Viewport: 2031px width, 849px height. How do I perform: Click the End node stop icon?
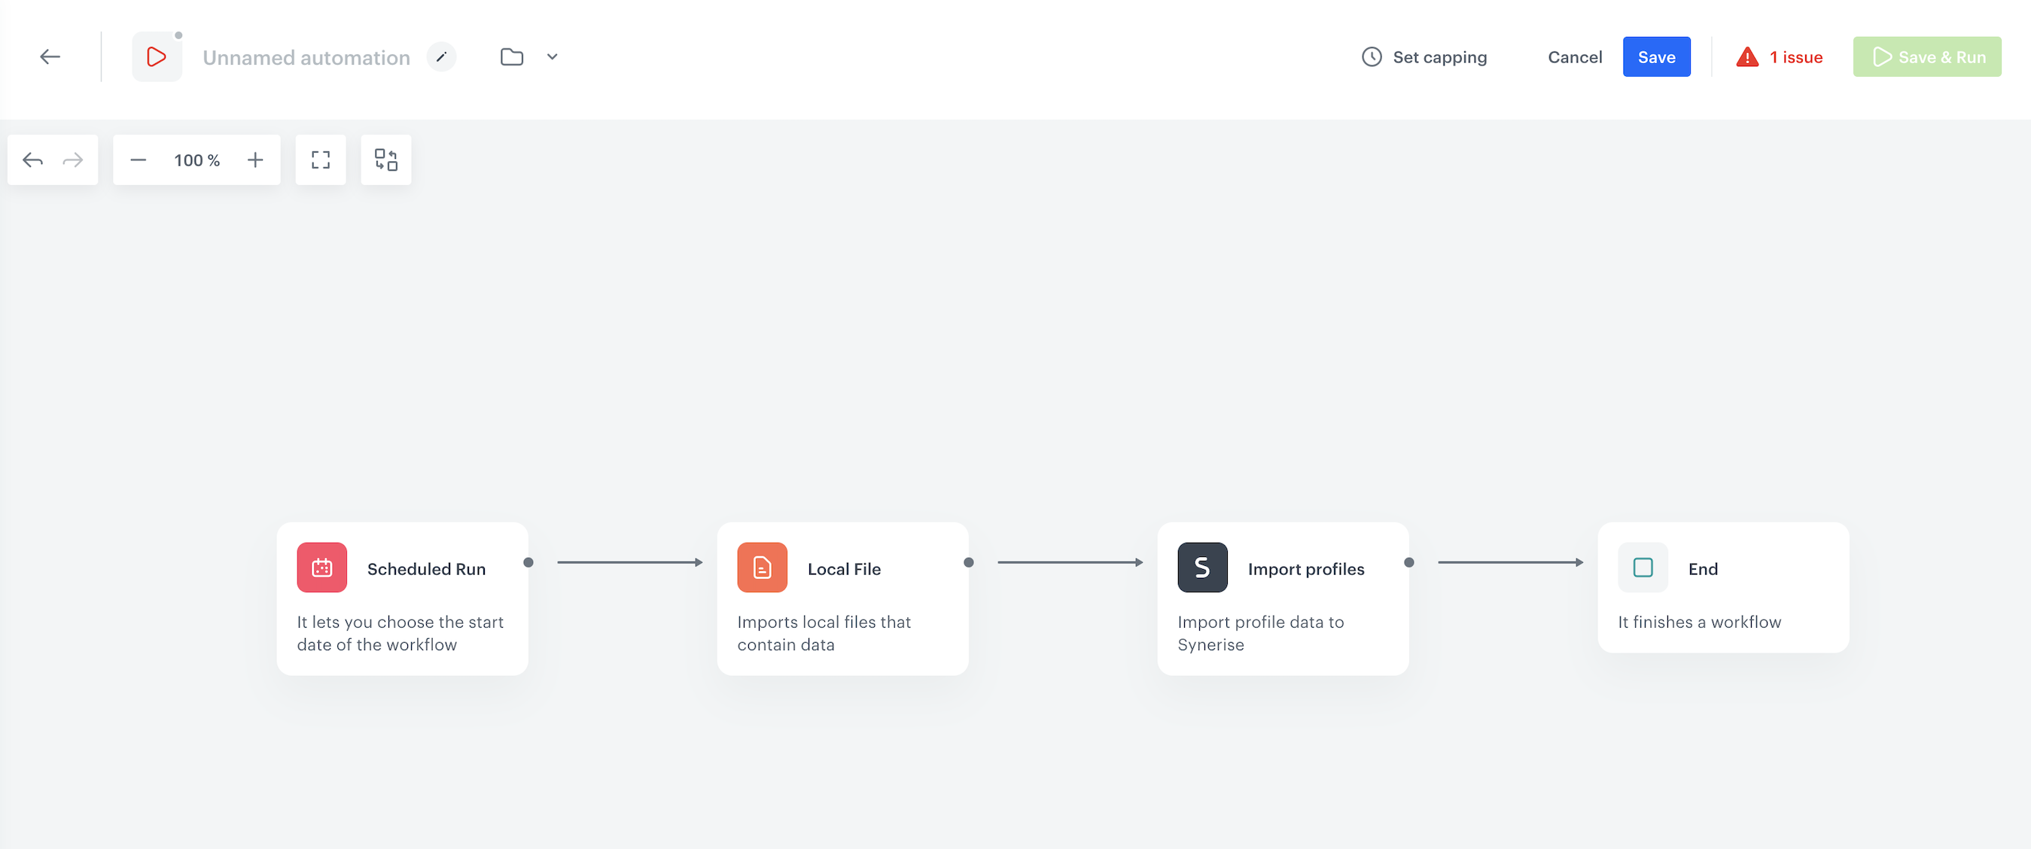pyautogui.click(x=1643, y=567)
